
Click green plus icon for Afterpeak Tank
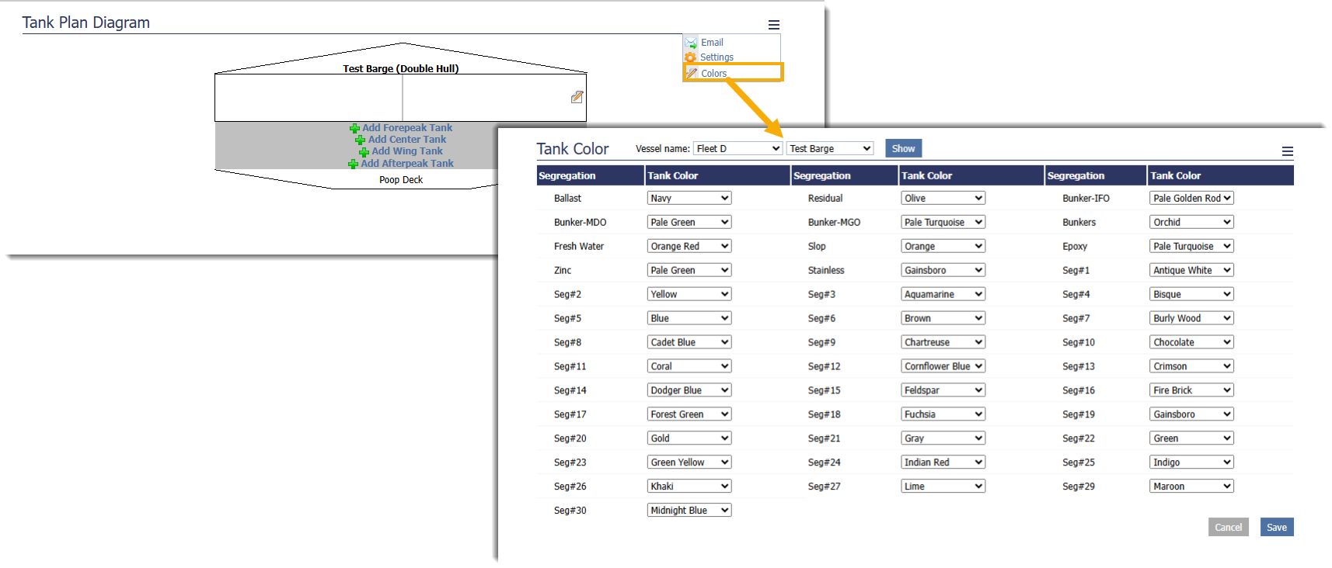coord(353,165)
